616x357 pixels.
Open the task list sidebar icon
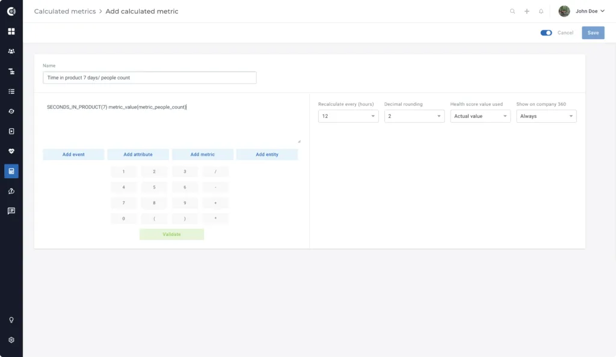pyautogui.click(x=11, y=92)
